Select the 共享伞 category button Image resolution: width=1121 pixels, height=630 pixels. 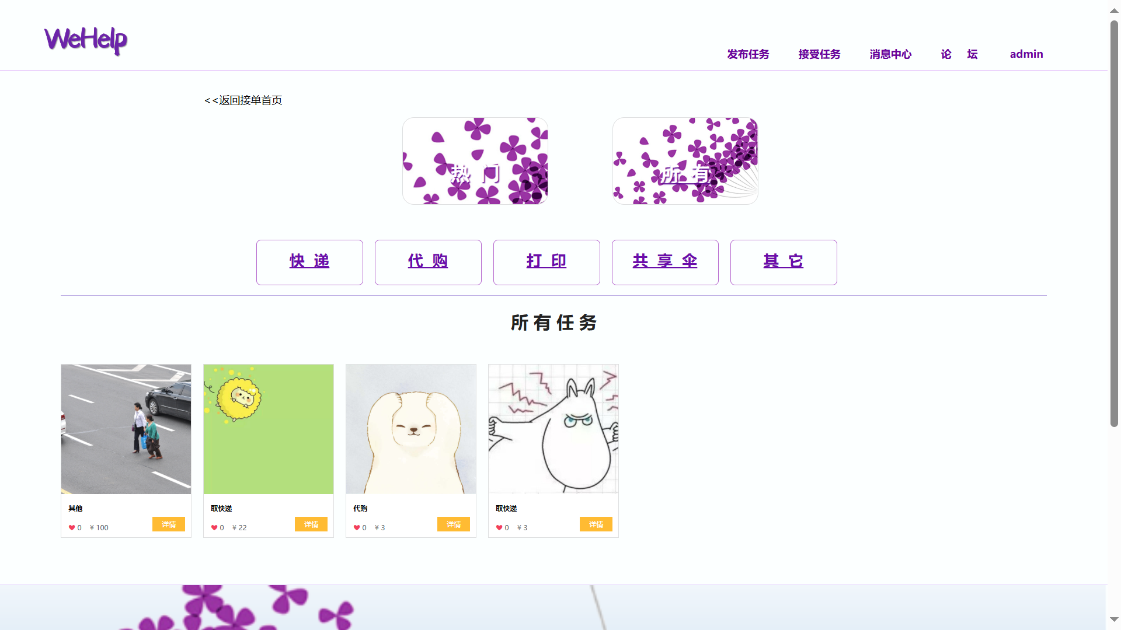pyautogui.click(x=665, y=262)
